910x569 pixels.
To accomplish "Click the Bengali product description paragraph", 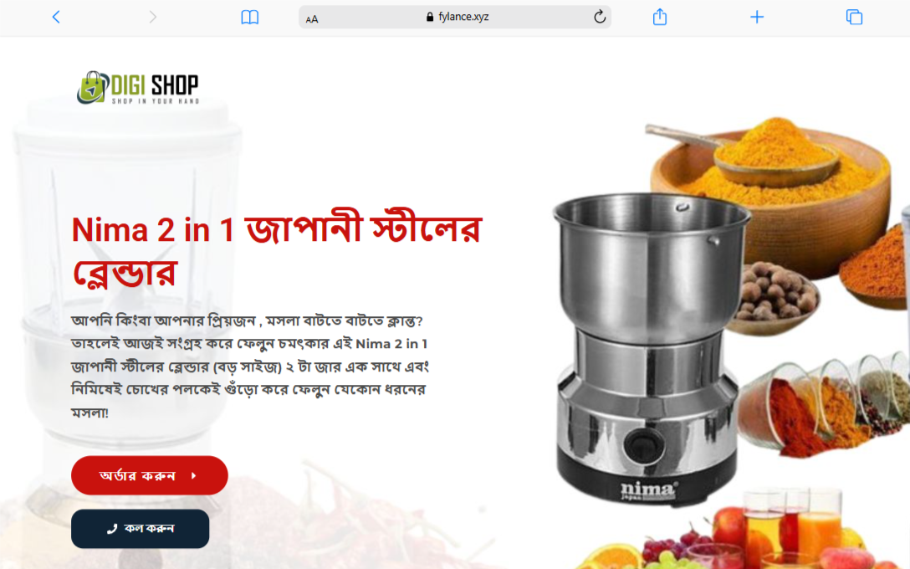I will [249, 367].
